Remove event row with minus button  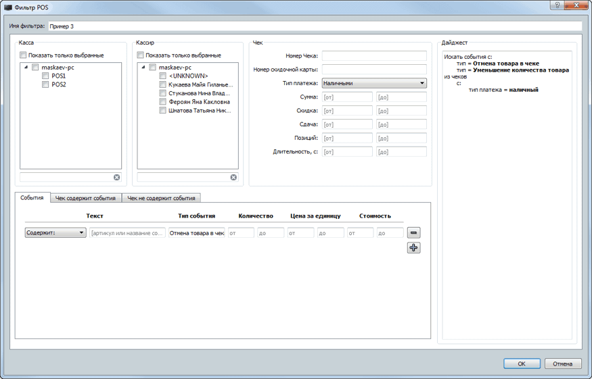[x=414, y=232]
